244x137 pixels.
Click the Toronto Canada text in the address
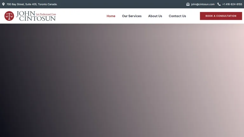(x=47, y=4)
